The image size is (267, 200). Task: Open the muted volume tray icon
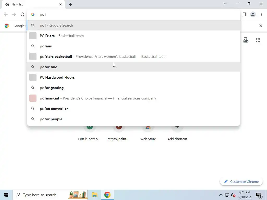233,195
